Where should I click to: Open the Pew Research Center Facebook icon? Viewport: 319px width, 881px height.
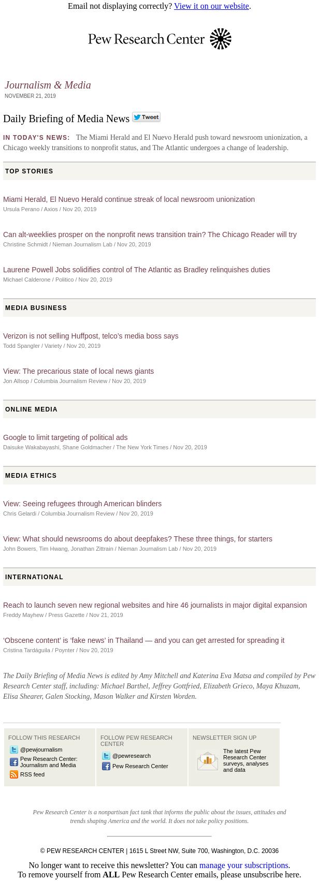(x=106, y=766)
